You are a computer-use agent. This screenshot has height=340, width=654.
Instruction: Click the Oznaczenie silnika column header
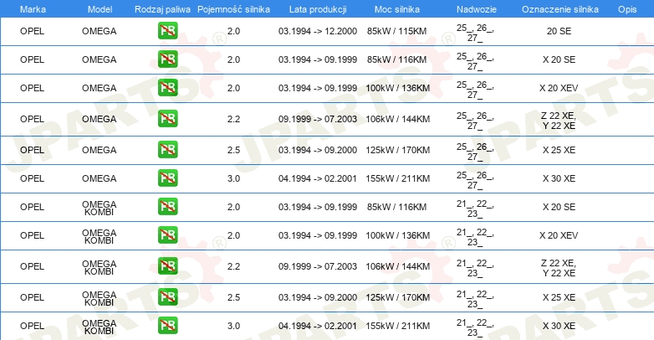[x=560, y=9]
